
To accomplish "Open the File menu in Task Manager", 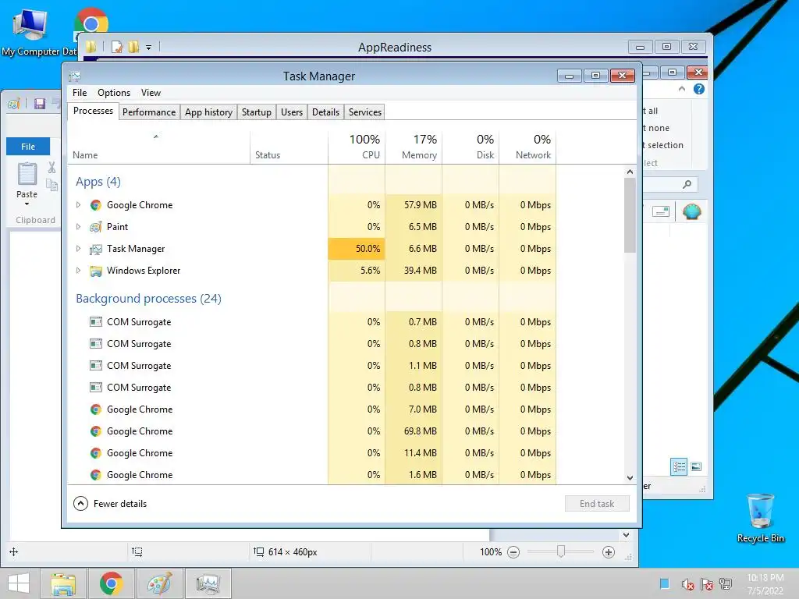I will (80, 93).
